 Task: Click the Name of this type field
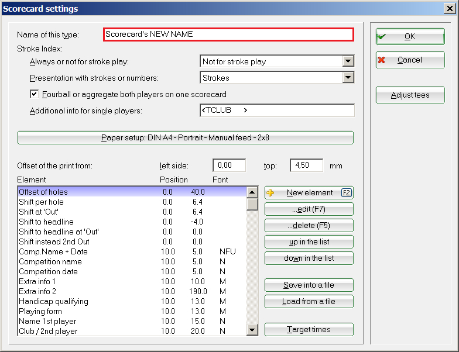click(228, 34)
